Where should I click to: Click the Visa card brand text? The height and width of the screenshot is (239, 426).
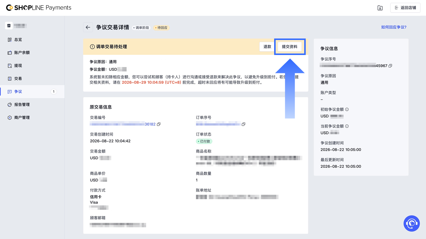[x=94, y=202]
